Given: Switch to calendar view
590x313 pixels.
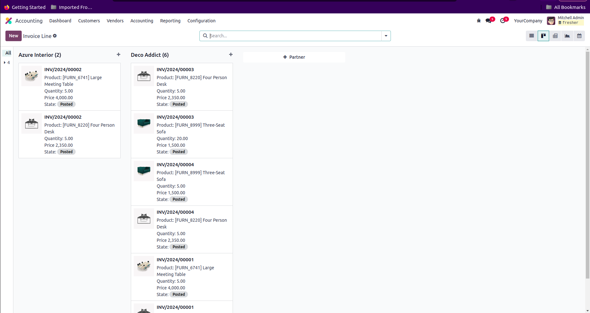Looking at the screenshot, I should click(x=579, y=36).
